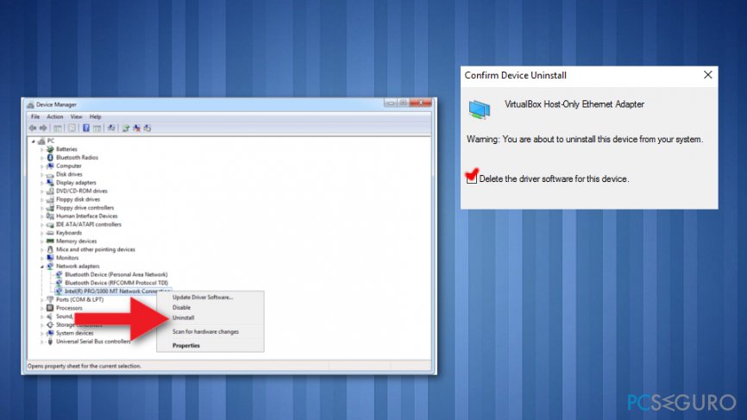Click the Memory devices category icon

tap(50, 241)
